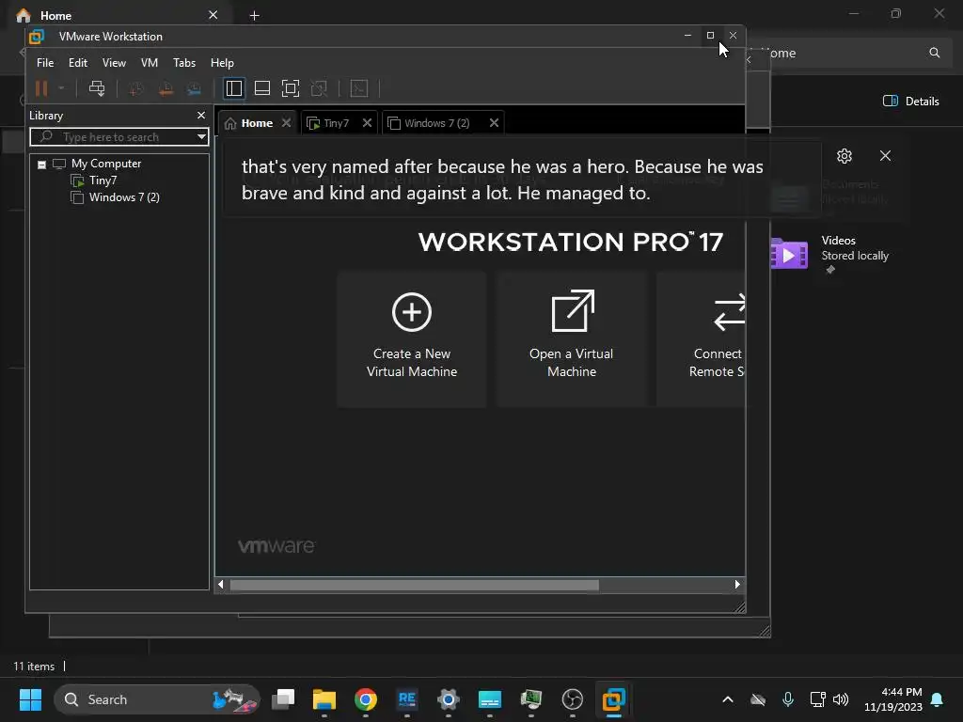Close the live captions bar
Image resolution: width=963 pixels, height=722 pixels.
coord(885,156)
